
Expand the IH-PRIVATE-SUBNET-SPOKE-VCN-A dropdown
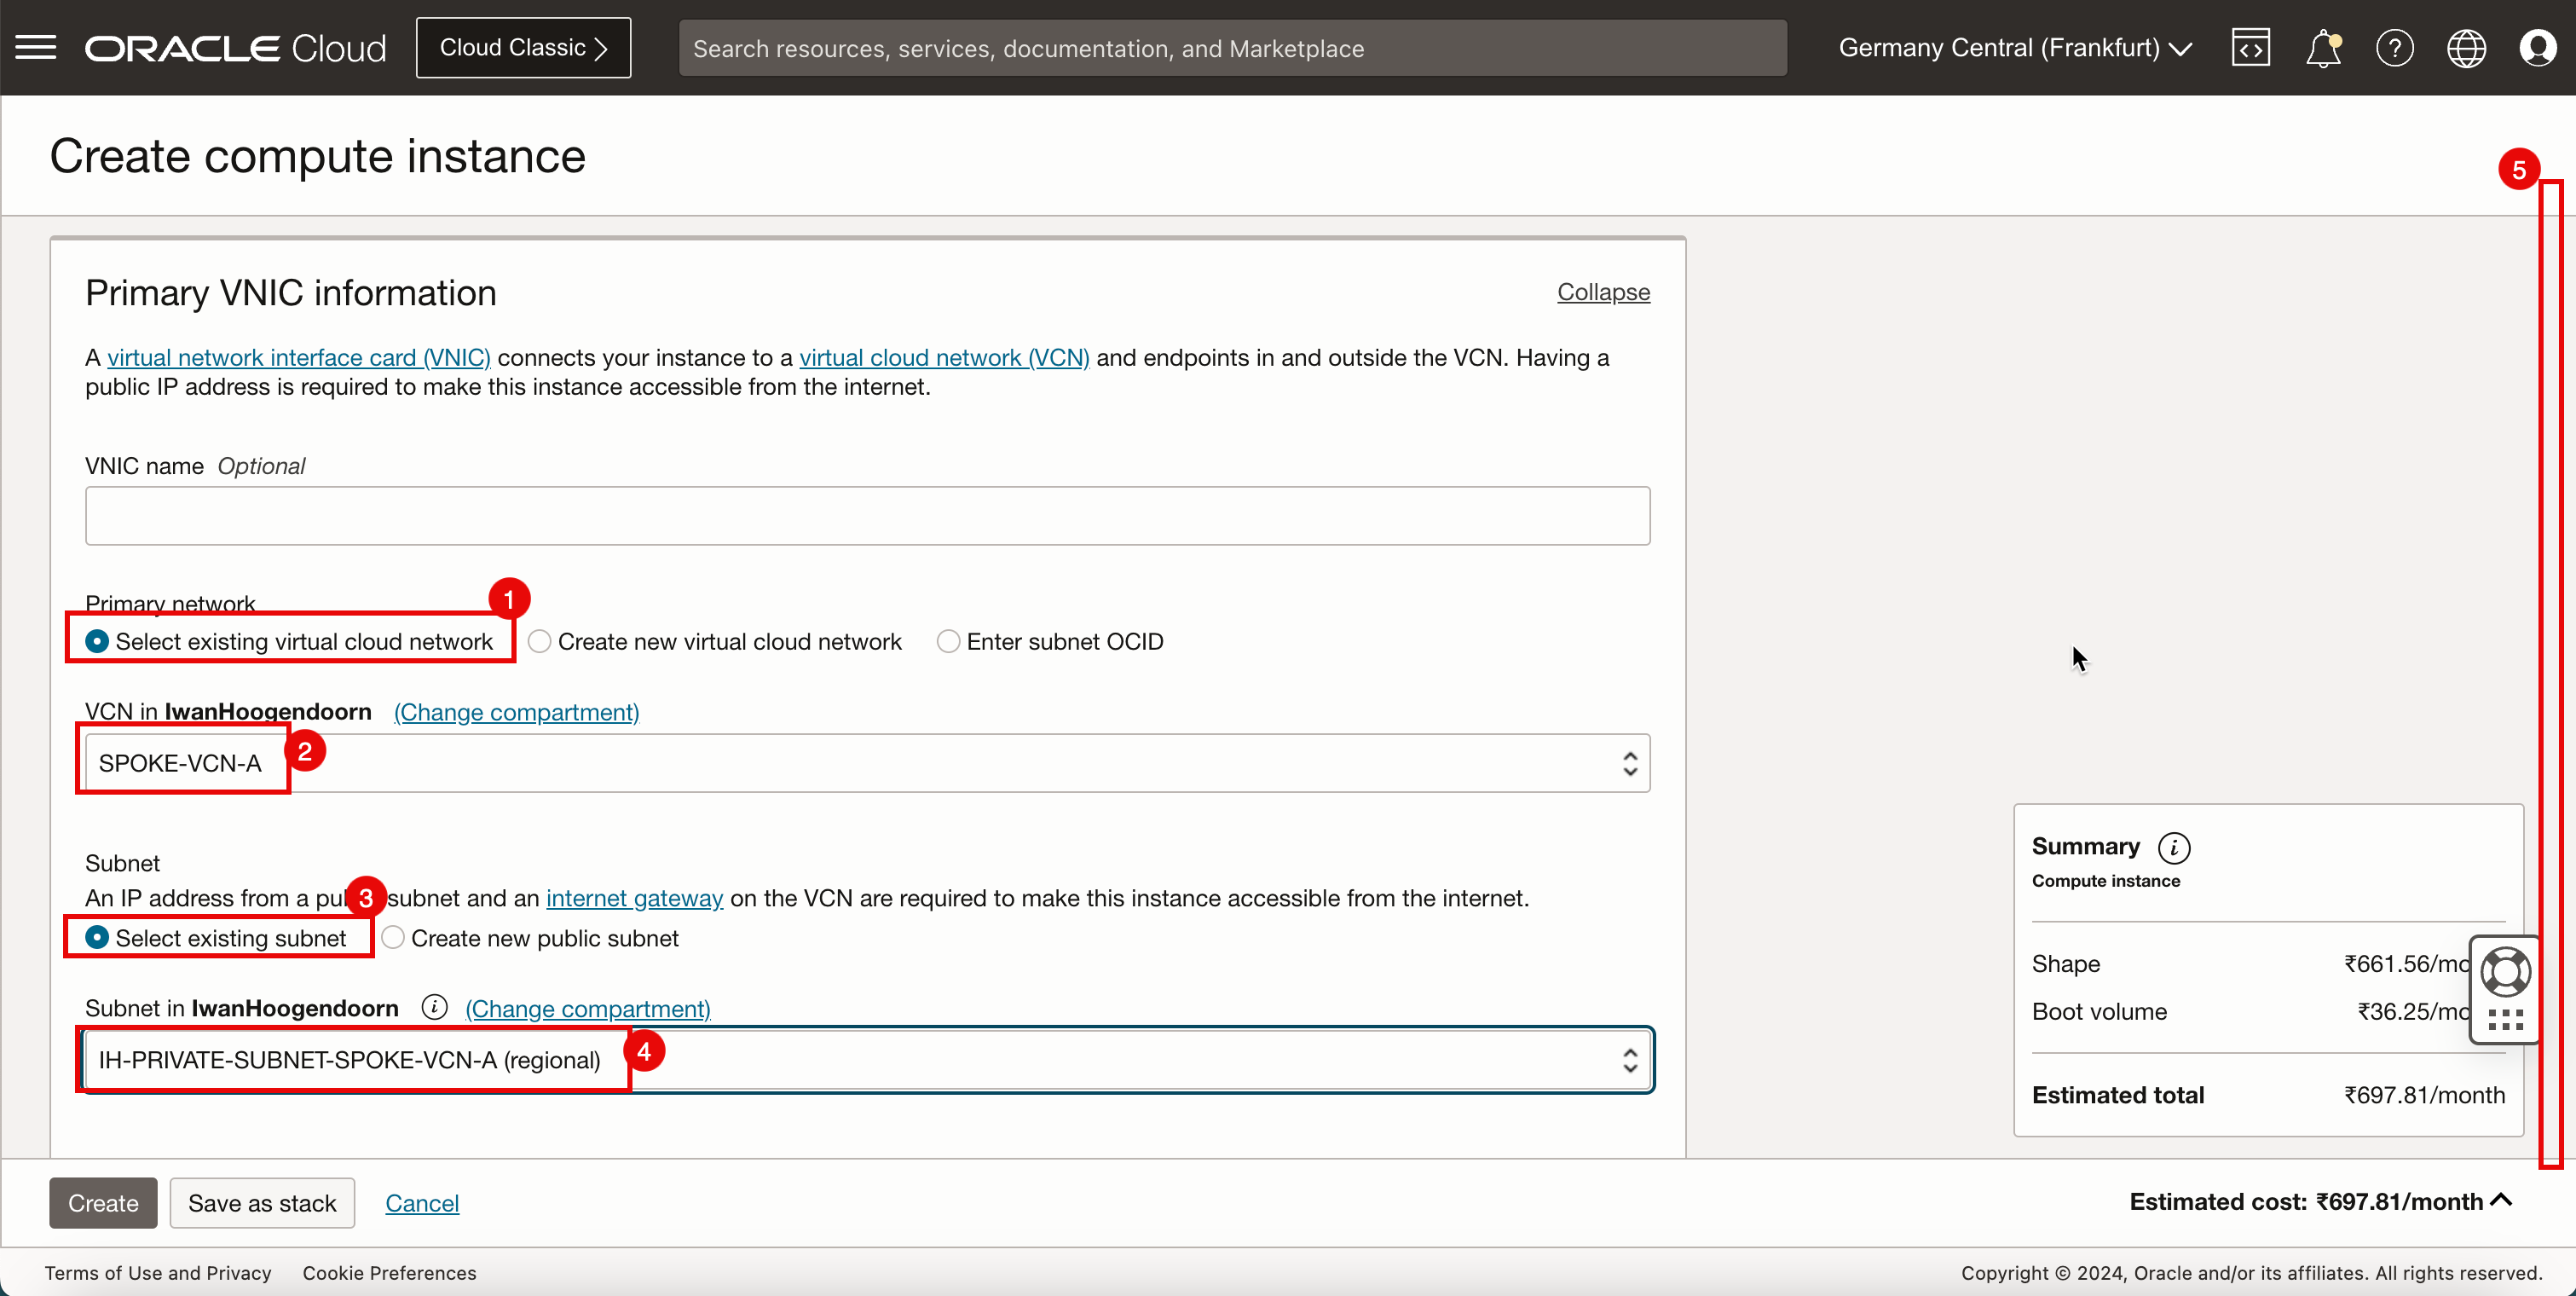pyautogui.click(x=1626, y=1060)
